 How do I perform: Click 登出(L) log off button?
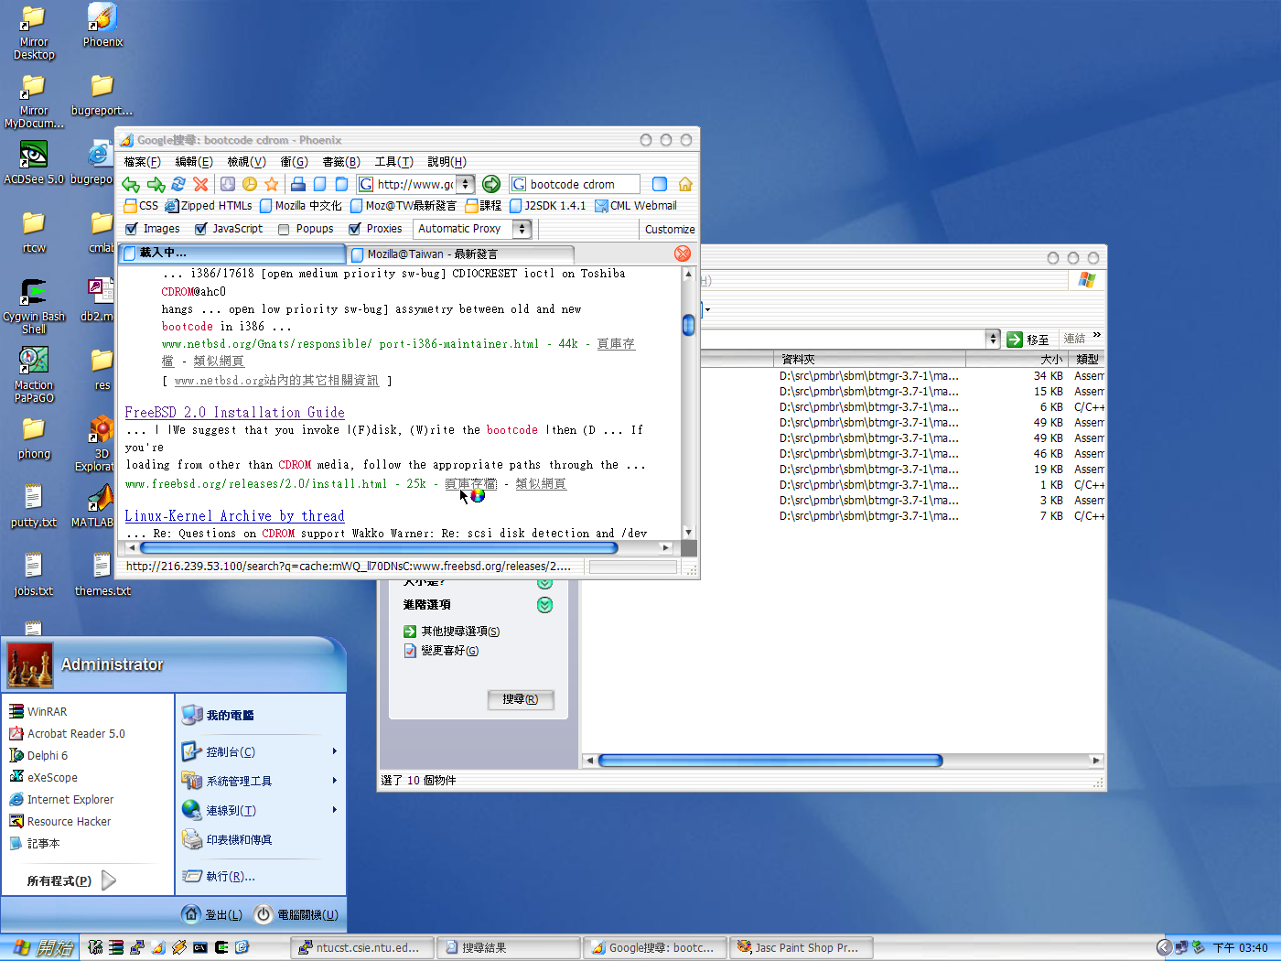(x=212, y=914)
